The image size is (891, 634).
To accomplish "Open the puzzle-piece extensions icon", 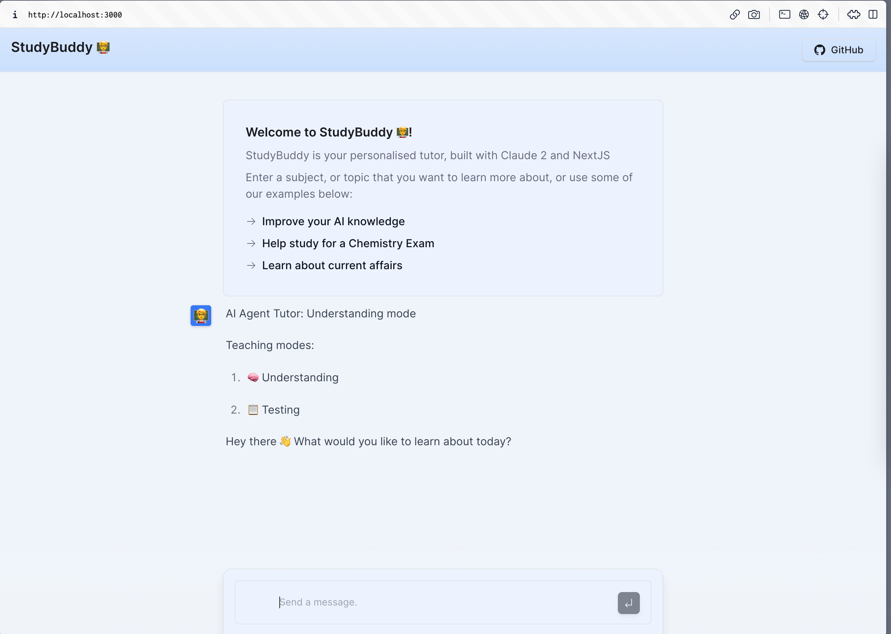I will 854,15.
